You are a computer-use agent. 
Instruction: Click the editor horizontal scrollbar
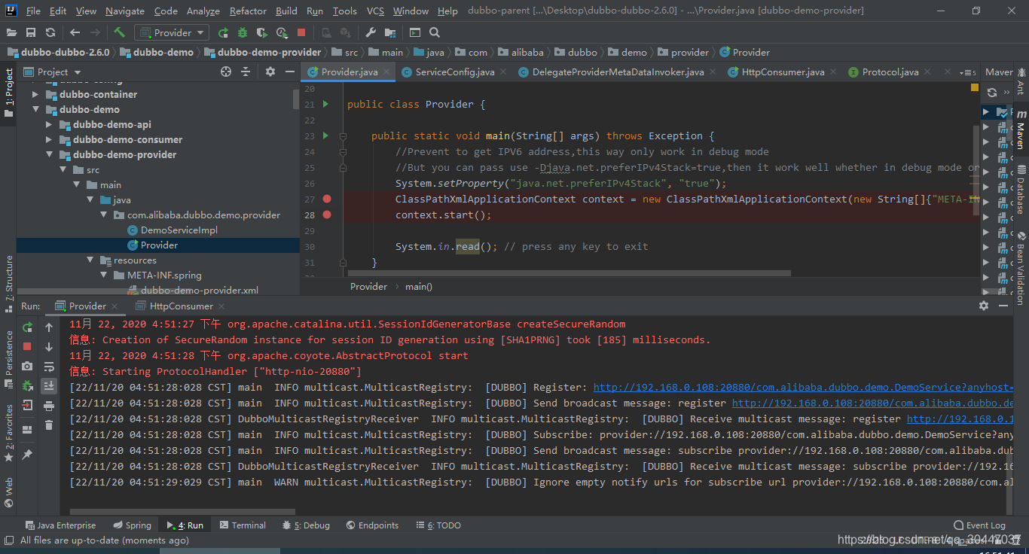point(568,273)
